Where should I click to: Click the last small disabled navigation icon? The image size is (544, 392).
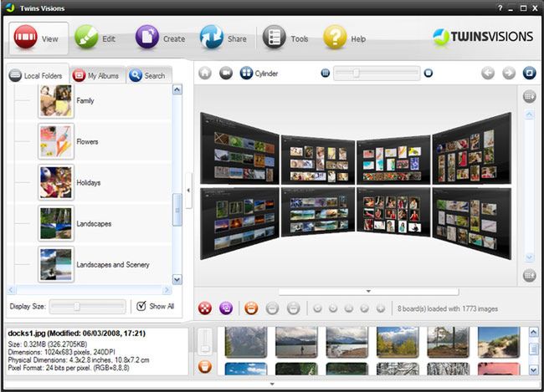coord(381,308)
